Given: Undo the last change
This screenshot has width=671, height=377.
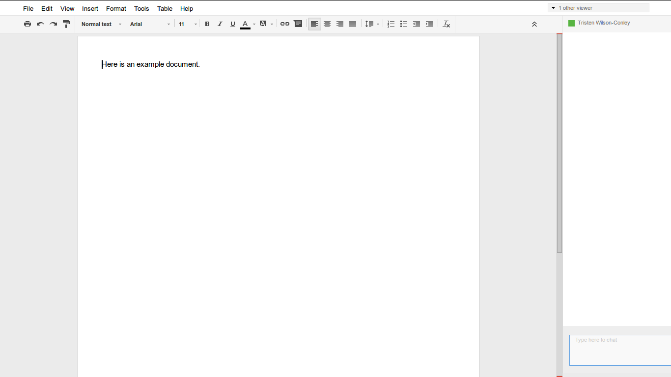Looking at the screenshot, I should click(40, 24).
